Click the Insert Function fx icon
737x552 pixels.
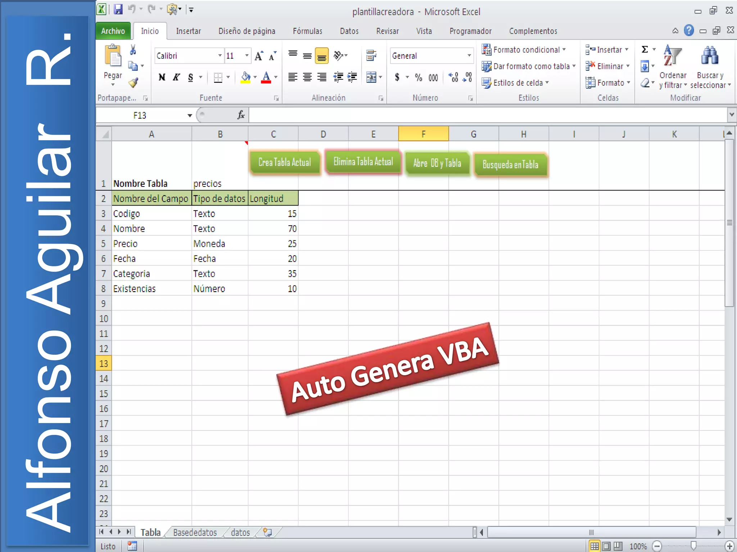tap(241, 115)
